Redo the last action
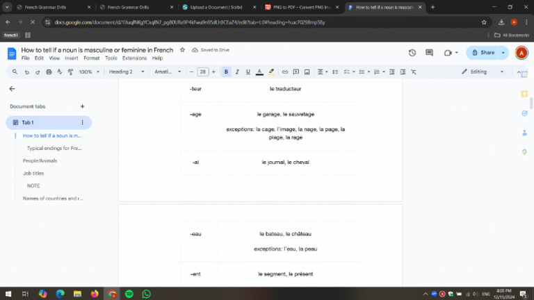534x300 pixels. (x=38, y=72)
